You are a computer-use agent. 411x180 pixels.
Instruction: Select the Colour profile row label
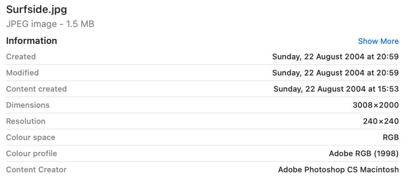point(32,153)
